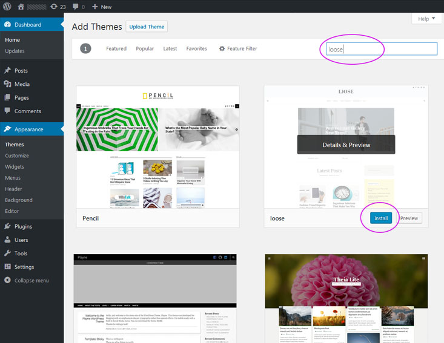The width and height of the screenshot is (444, 343).
Task: Click the Collapse menu arrow icon
Action: click(x=8, y=280)
